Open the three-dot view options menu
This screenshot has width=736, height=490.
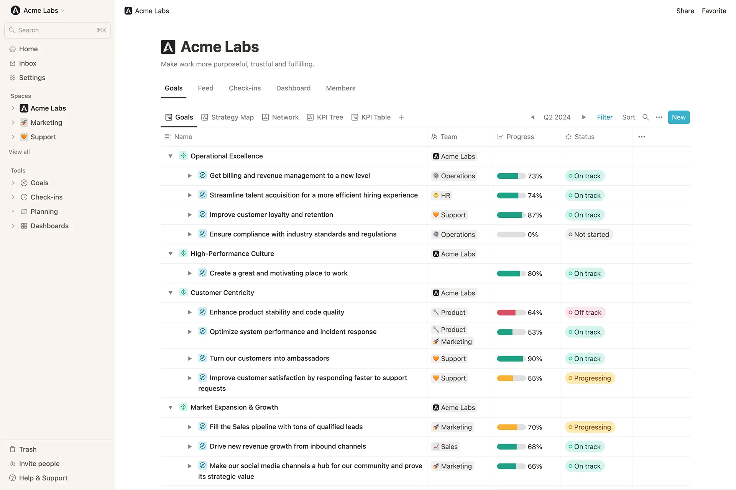[x=659, y=117]
